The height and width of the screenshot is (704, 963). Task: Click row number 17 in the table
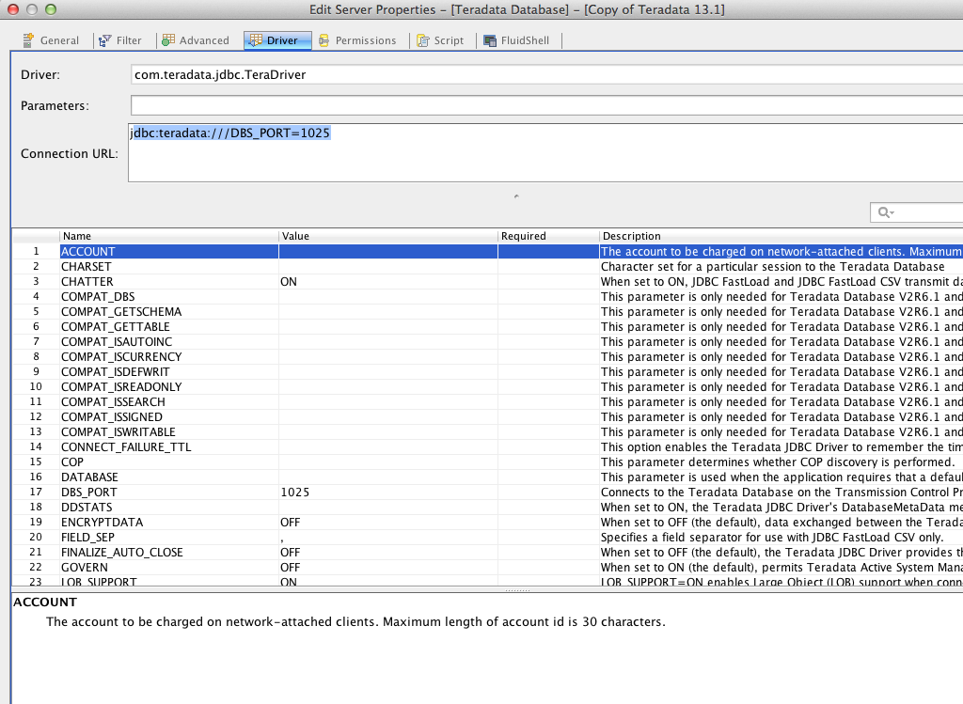coord(36,493)
